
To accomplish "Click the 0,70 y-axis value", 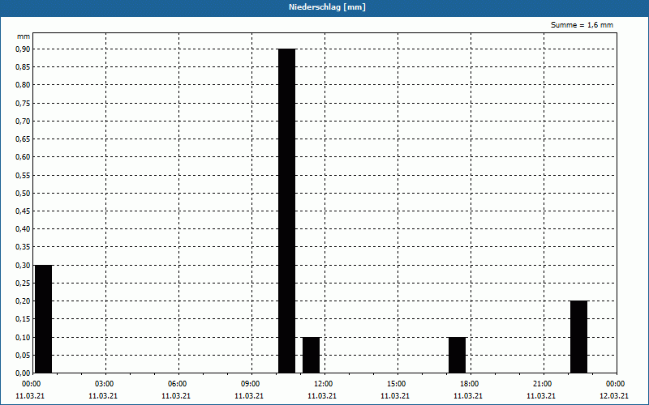I will click(x=23, y=121).
